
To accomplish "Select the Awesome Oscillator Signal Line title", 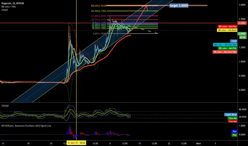I will 26,126.
